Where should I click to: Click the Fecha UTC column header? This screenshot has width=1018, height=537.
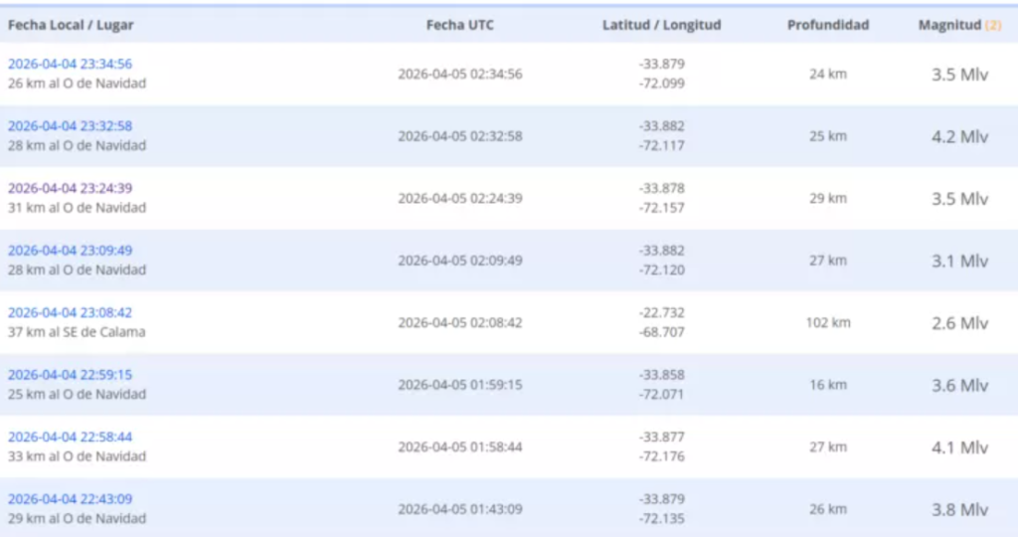[x=459, y=25]
